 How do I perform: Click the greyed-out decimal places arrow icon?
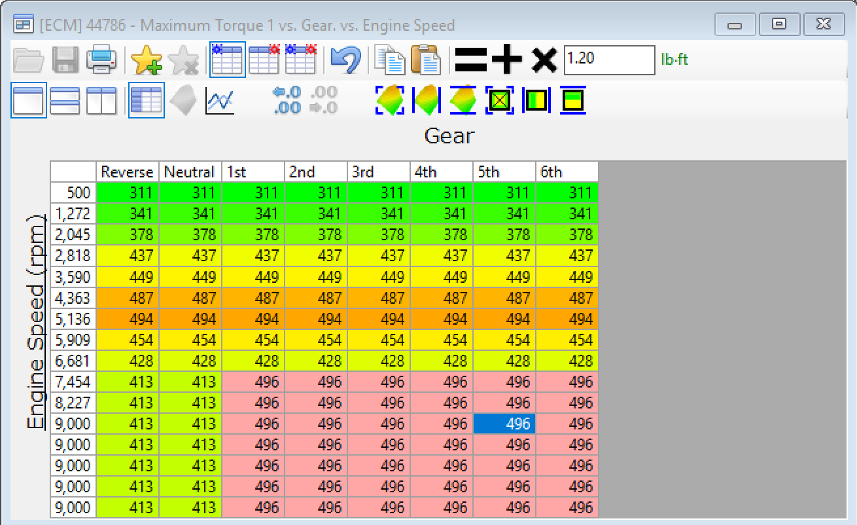pyautogui.click(x=323, y=100)
